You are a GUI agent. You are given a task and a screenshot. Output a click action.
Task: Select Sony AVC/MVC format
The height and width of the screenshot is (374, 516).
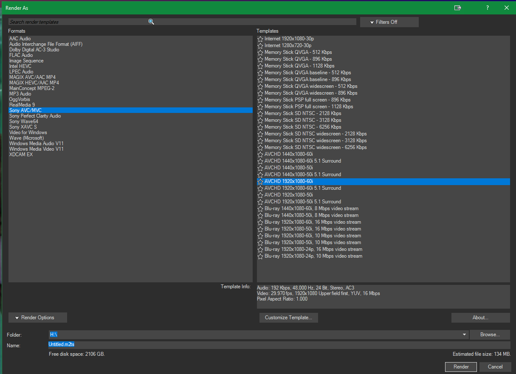click(130, 110)
